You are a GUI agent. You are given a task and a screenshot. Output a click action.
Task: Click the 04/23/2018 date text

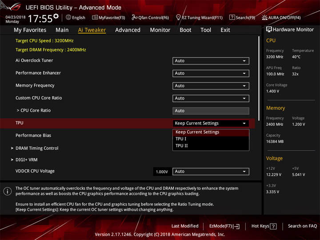point(16,17)
